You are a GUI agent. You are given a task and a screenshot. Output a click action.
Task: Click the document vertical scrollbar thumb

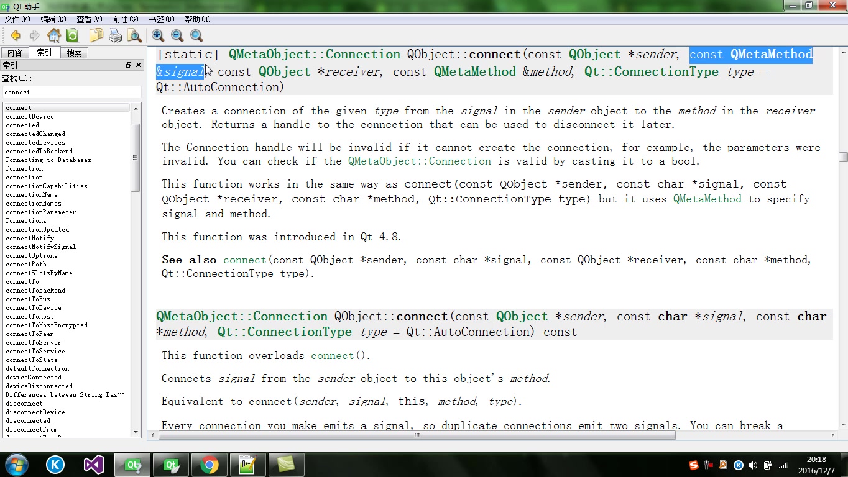843,157
